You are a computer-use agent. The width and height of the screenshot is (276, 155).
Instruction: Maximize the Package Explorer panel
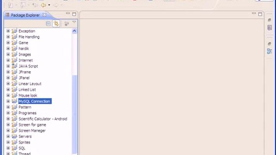[x=74, y=14]
